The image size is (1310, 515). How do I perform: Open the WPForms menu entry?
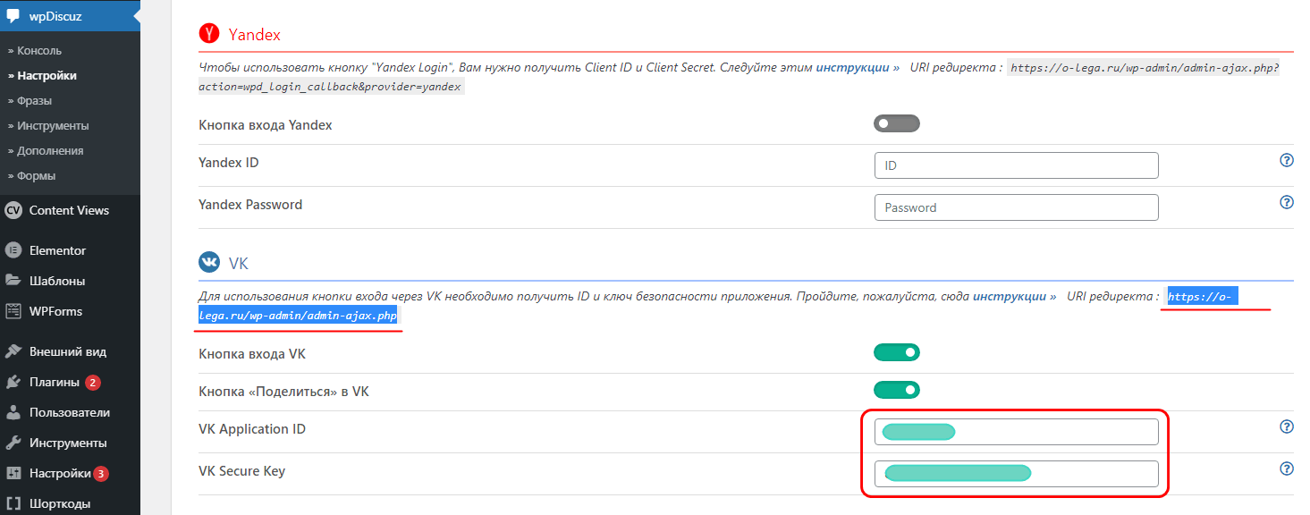click(x=70, y=311)
